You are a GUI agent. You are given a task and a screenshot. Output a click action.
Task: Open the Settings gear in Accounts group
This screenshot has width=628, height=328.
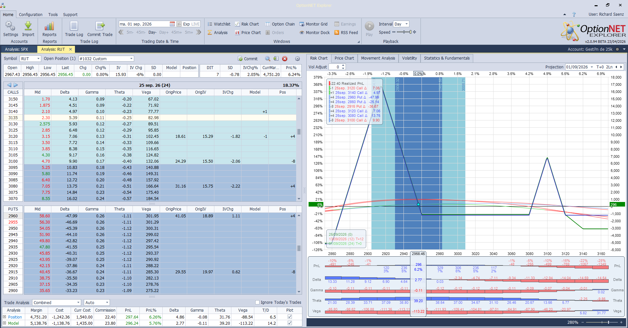10,29
